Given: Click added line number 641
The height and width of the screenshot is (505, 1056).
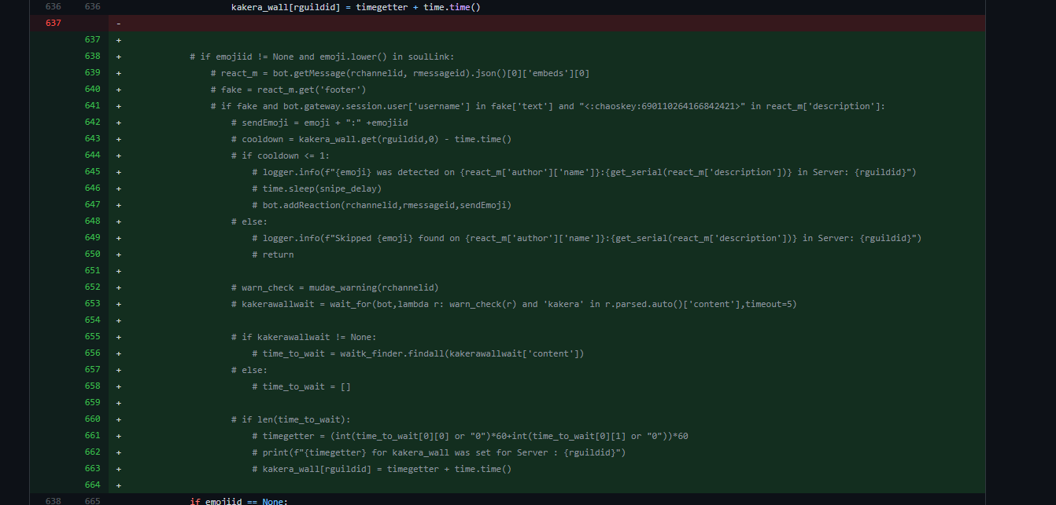Looking at the screenshot, I should [x=92, y=106].
